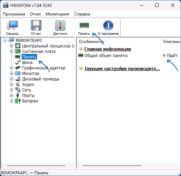The width and height of the screenshot is (181, 176).
Task: Select REMONTKAPC root label
Action: coord(29,41)
